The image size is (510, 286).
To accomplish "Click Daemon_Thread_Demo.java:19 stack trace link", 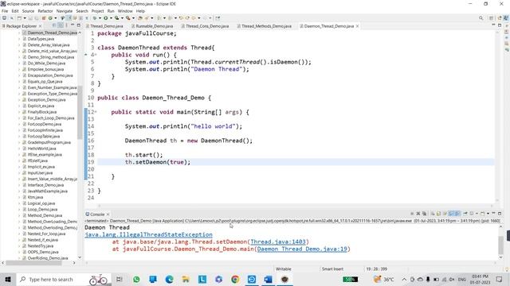I will pyautogui.click(x=302, y=249).
